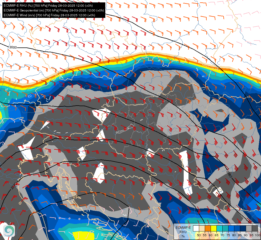Select the orange 55-60% legend swatch
This screenshot has width=261, height=240.
(x=208, y=228)
